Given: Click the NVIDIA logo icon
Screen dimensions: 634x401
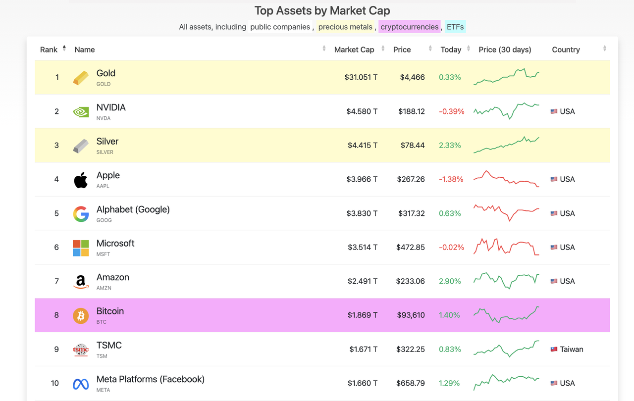Looking at the screenshot, I should [x=81, y=112].
